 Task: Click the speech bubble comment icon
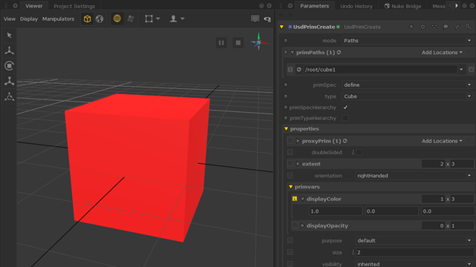[x=446, y=27]
